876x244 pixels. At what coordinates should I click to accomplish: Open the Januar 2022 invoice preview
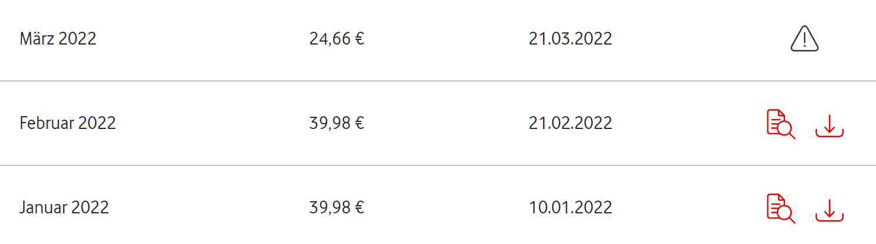click(780, 208)
